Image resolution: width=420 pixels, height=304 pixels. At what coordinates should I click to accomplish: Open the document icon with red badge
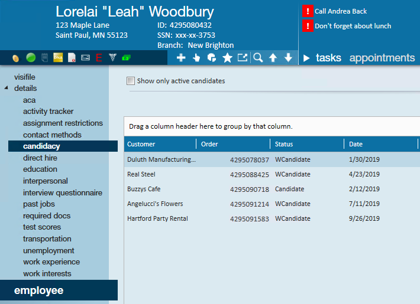pos(72,57)
